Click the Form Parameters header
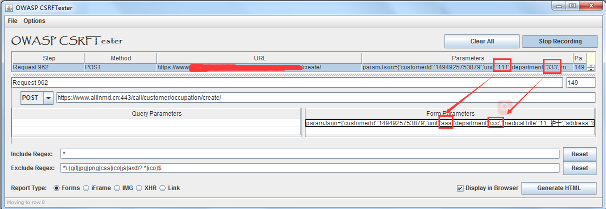The height and width of the screenshot is (209, 606). click(450, 113)
